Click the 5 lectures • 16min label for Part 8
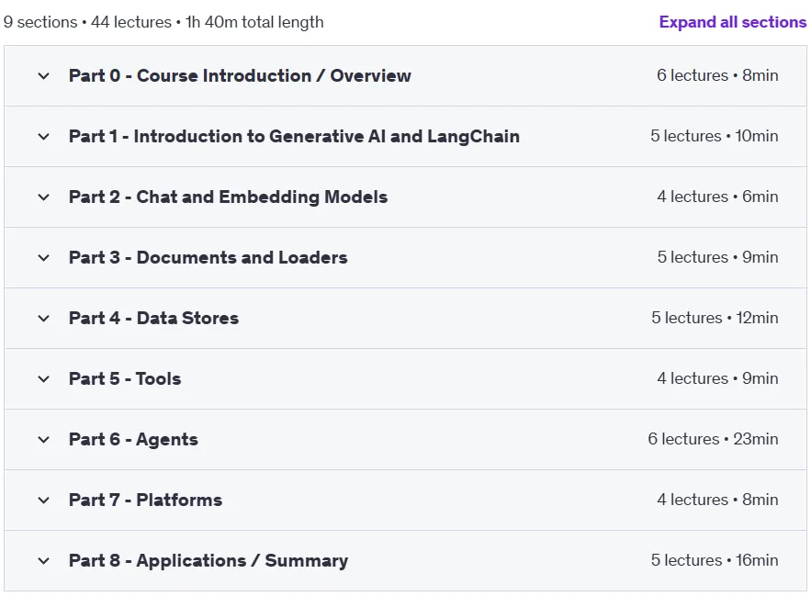 click(x=715, y=560)
